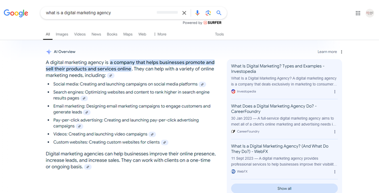Open source link after 'marketing needs, including:'
The height and width of the screenshot is (193, 379).
pos(111,75)
